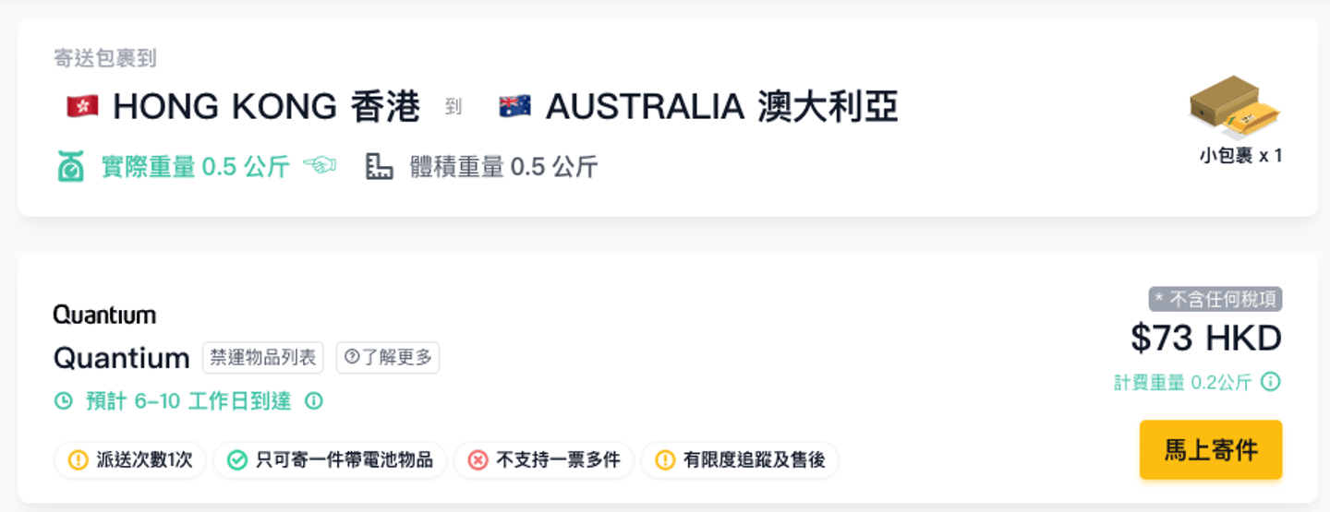The image size is (1330, 512).
Task: Click the Australia flag icon
Action: [514, 107]
